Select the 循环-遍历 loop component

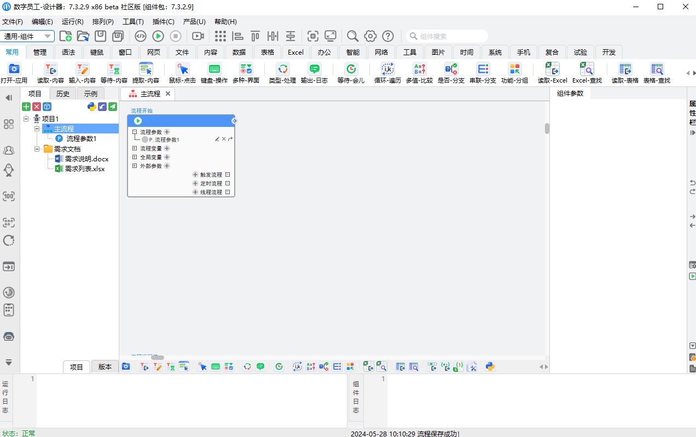pyautogui.click(x=387, y=69)
